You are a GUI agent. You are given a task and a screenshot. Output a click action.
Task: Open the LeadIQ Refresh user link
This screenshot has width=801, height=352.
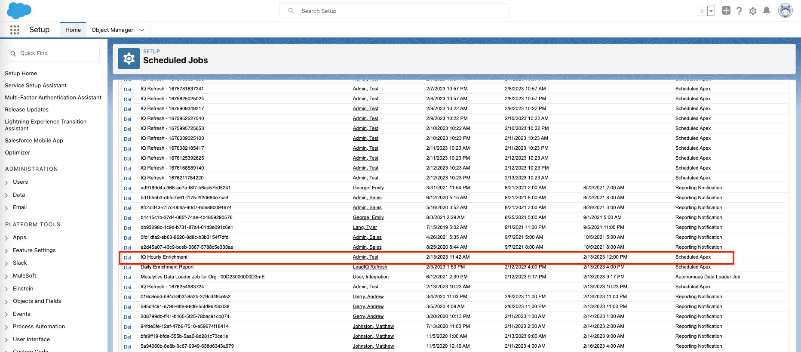370,267
